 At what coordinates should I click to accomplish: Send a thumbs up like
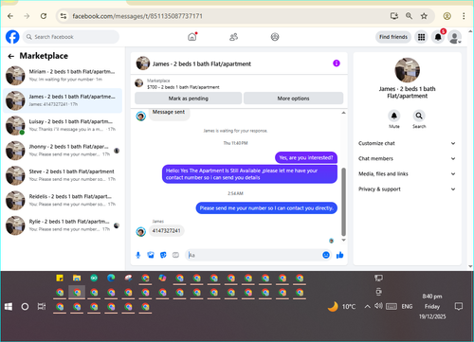pyautogui.click(x=340, y=255)
